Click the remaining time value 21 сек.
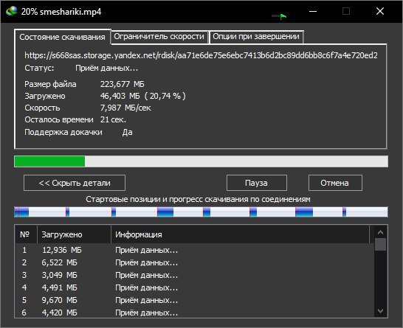This screenshot has width=403, height=328. pyautogui.click(x=113, y=119)
